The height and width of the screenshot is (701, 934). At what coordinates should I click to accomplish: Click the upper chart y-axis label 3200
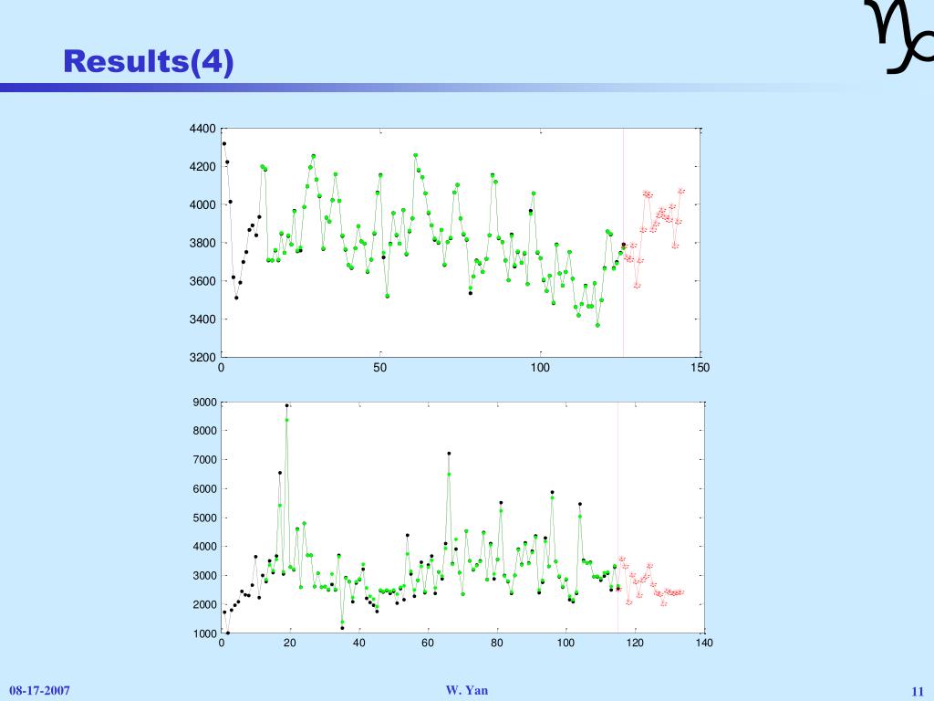pos(202,357)
